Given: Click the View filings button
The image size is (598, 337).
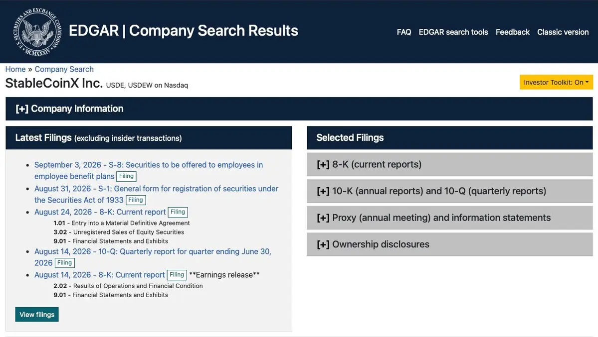Looking at the screenshot, I should pos(37,315).
